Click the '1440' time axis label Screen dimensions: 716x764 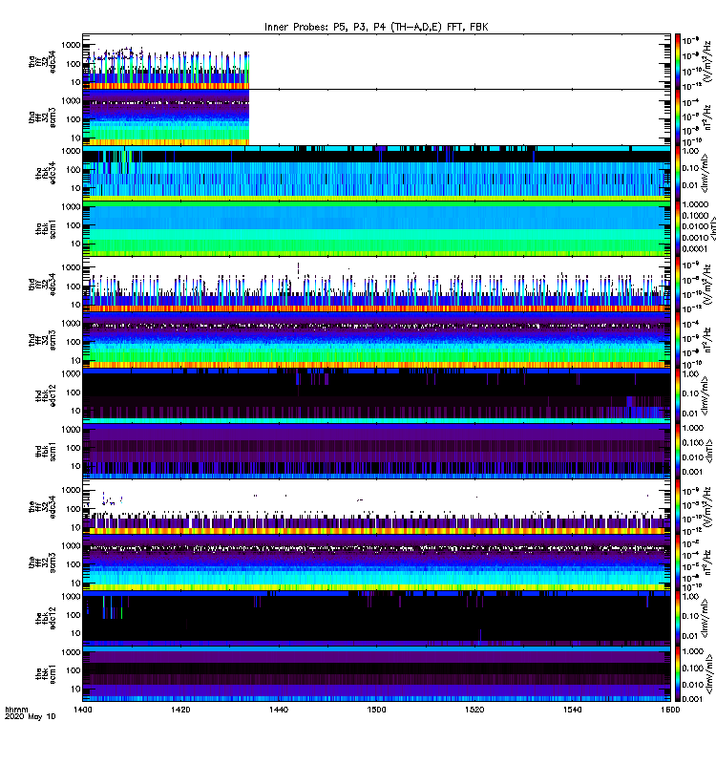click(x=279, y=710)
